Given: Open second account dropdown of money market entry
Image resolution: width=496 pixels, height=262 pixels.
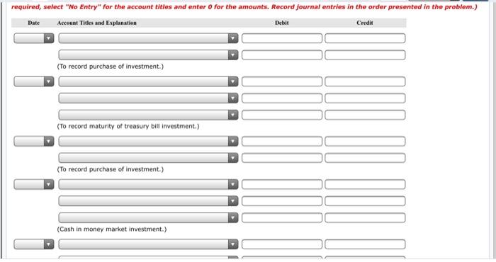Looking at the screenshot, I should [x=148, y=201].
